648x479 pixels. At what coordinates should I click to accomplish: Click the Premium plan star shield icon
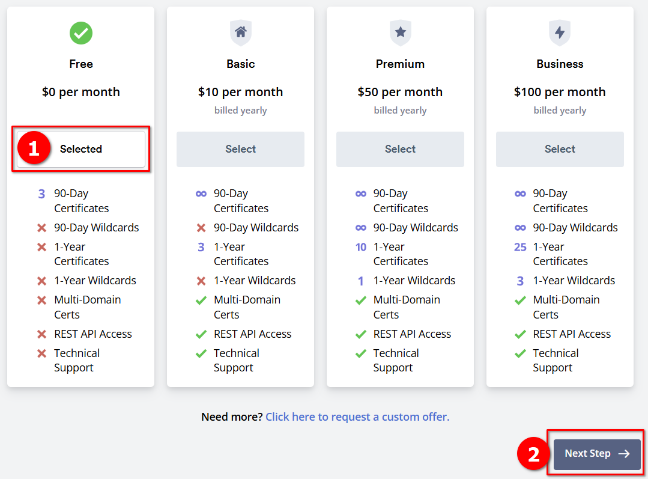400,32
